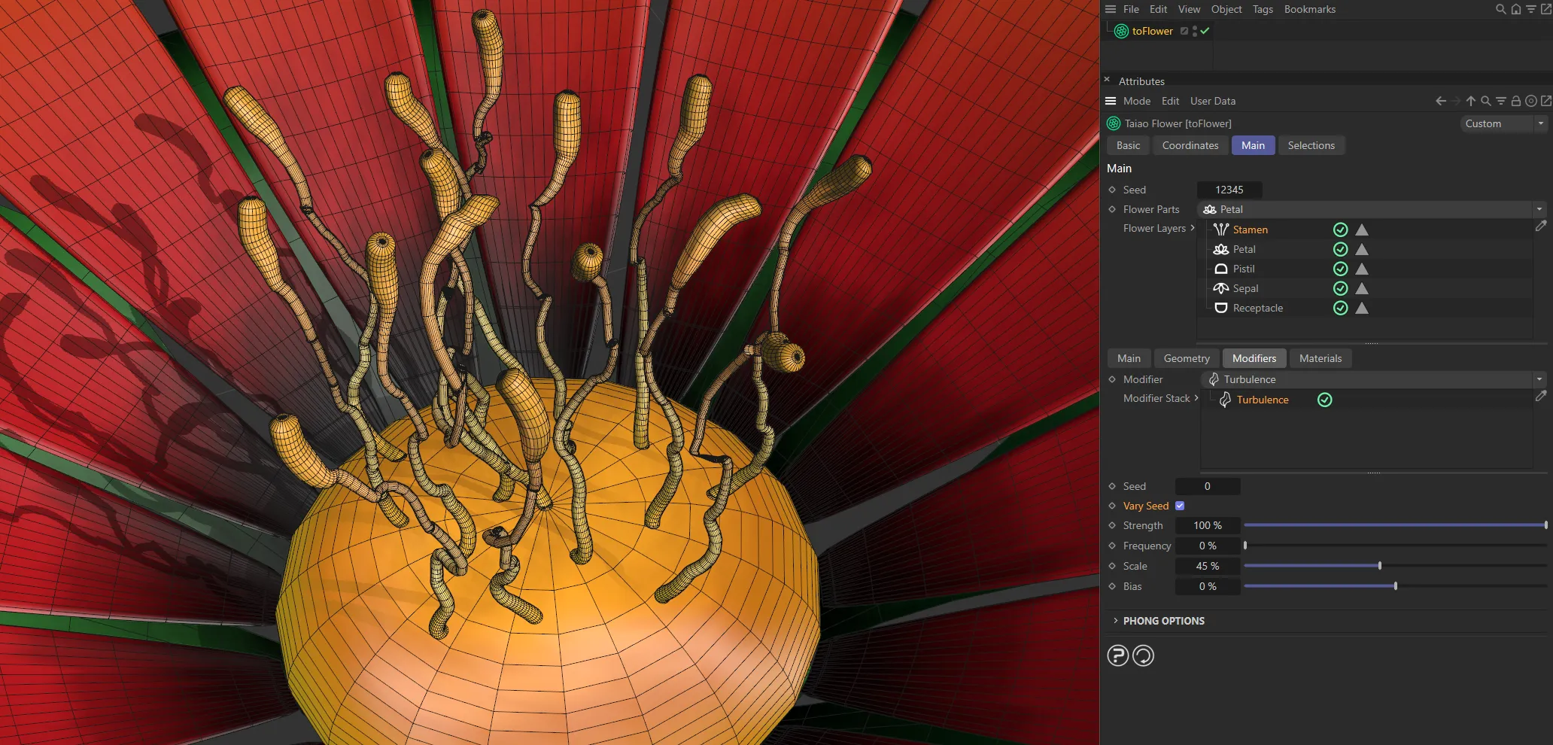Select the Receptacle layer icon

[x=1220, y=308]
